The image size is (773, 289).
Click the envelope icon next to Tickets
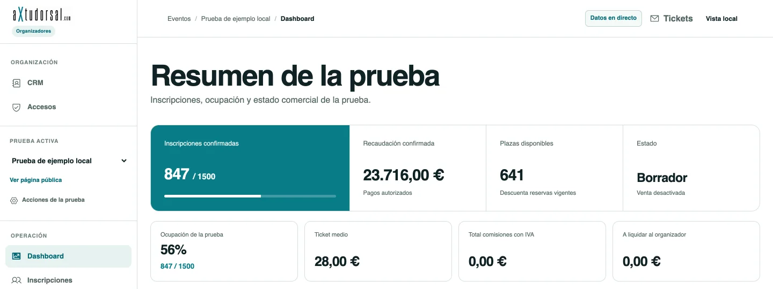coord(654,19)
